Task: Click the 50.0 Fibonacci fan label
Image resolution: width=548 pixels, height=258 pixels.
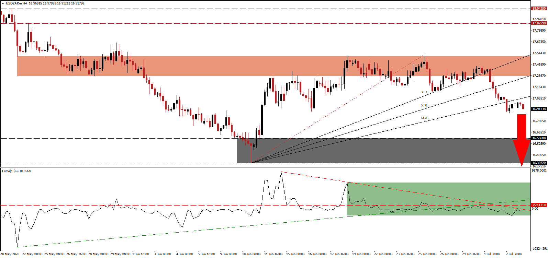Action: coord(424,105)
